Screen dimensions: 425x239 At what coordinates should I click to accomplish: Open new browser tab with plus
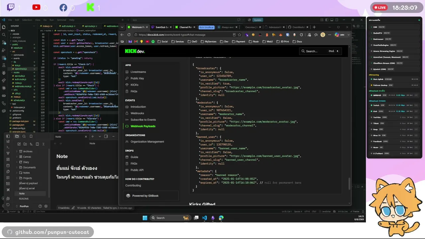[x=314, y=27]
